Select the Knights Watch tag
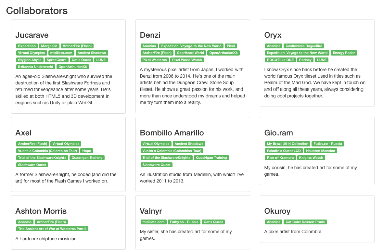This screenshot has height=252, width=383. [x=311, y=158]
